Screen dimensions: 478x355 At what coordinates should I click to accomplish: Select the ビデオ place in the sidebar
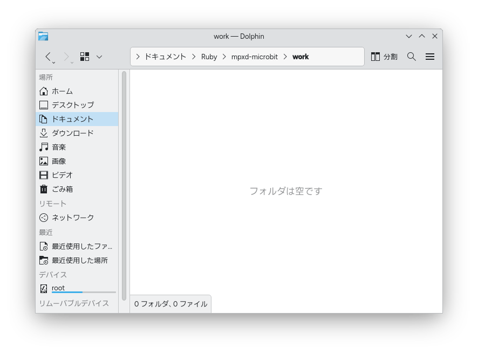(61, 175)
